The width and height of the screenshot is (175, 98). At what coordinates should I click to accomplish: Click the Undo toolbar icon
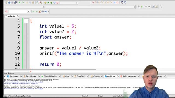[x=20, y=2]
